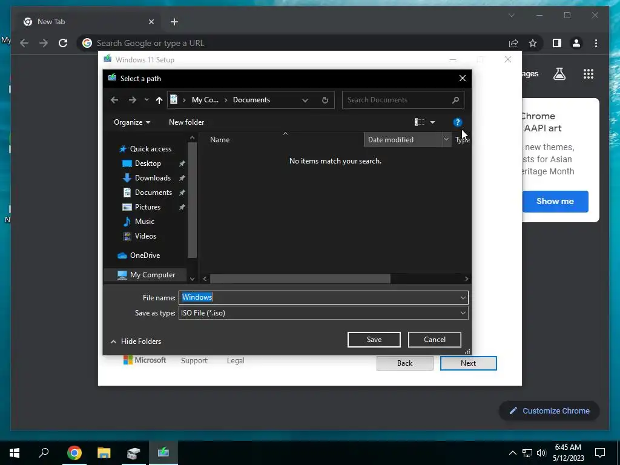Image resolution: width=620 pixels, height=465 pixels.
Task: Click Next in Windows 11 Setup
Action: coord(468,363)
